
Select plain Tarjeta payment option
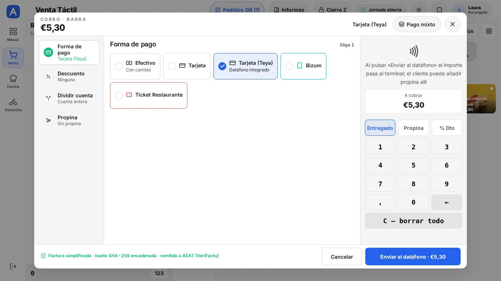187,66
